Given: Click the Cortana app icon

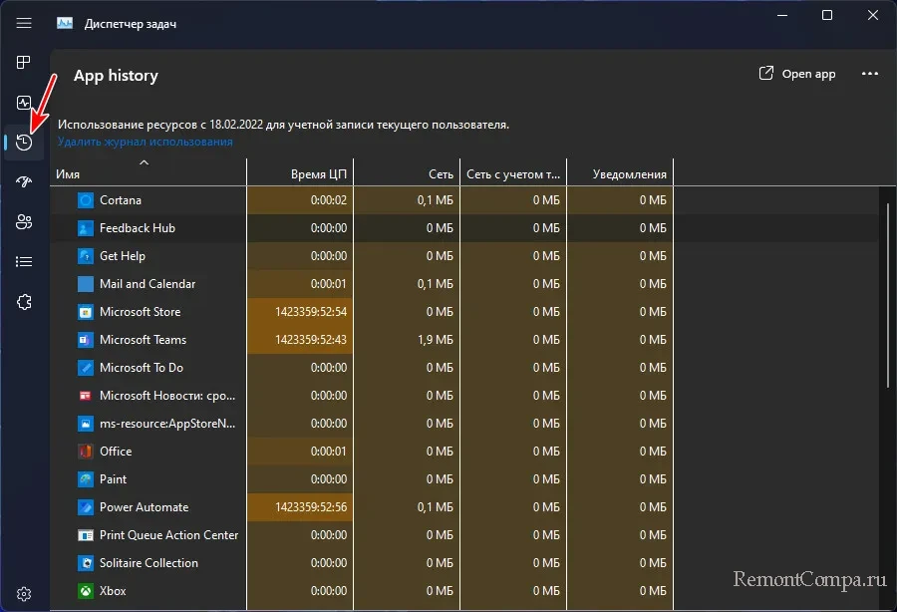Looking at the screenshot, I should [x=86, y=200].
